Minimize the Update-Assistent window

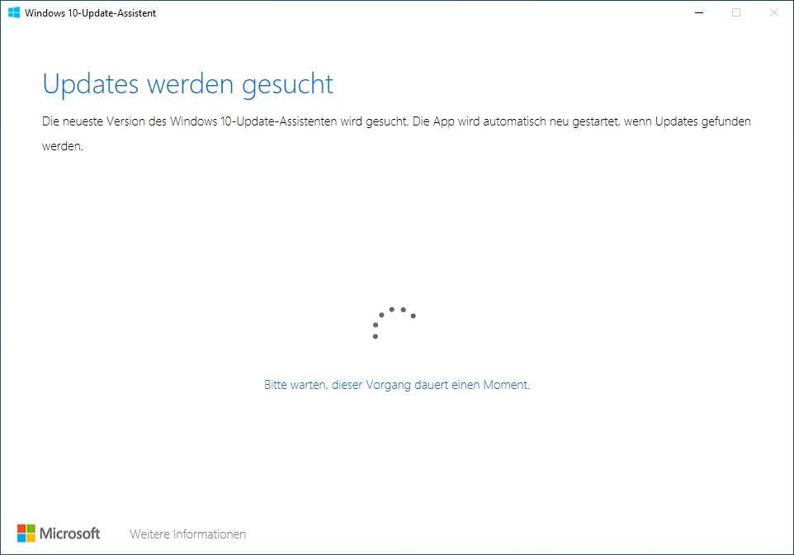pos(698,13)
